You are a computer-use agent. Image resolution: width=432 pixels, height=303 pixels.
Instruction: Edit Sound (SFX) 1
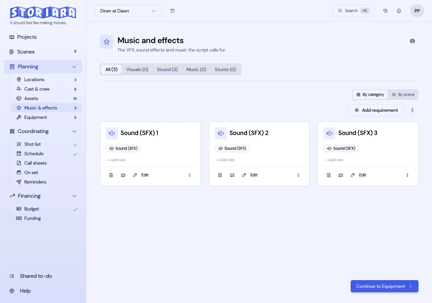(141, 175)
